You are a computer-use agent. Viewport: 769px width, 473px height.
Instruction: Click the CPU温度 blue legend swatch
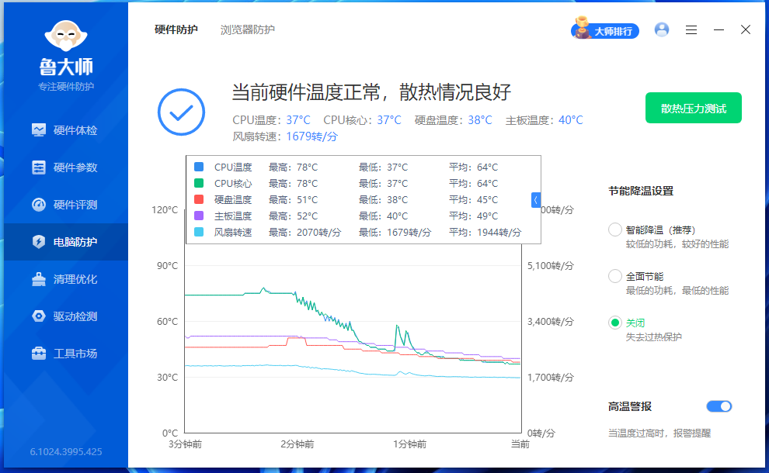(199, 167)
